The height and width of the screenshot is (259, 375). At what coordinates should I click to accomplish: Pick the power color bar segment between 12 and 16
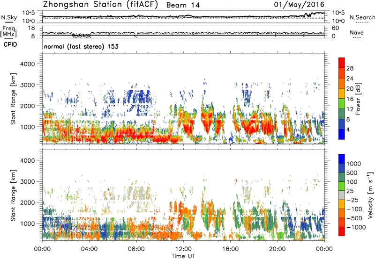pos(342,103)
